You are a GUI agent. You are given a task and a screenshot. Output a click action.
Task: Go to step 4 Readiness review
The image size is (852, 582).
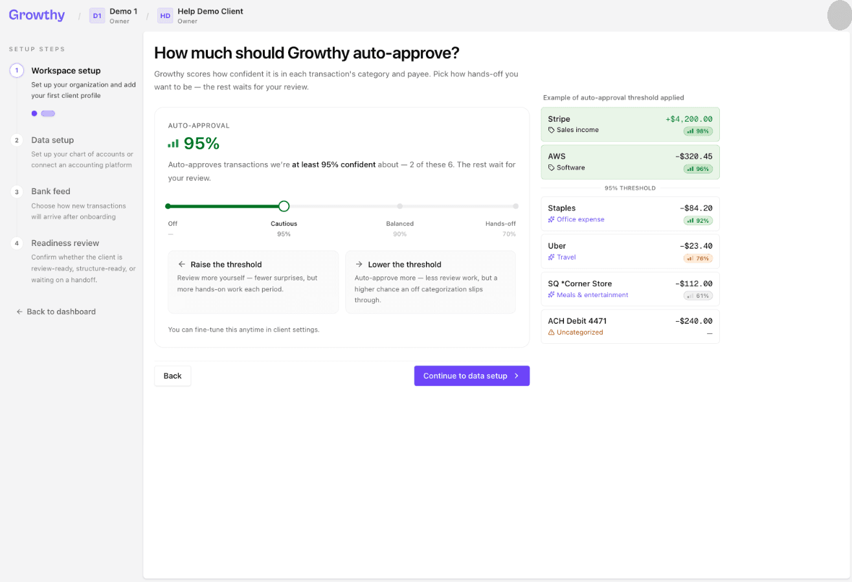pyautogui.click(x=73, y=262)
